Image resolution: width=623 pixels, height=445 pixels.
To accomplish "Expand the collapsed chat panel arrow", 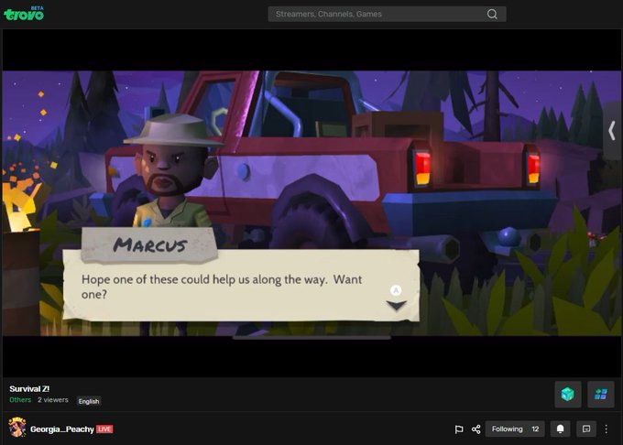I will (x=612, y=131).
